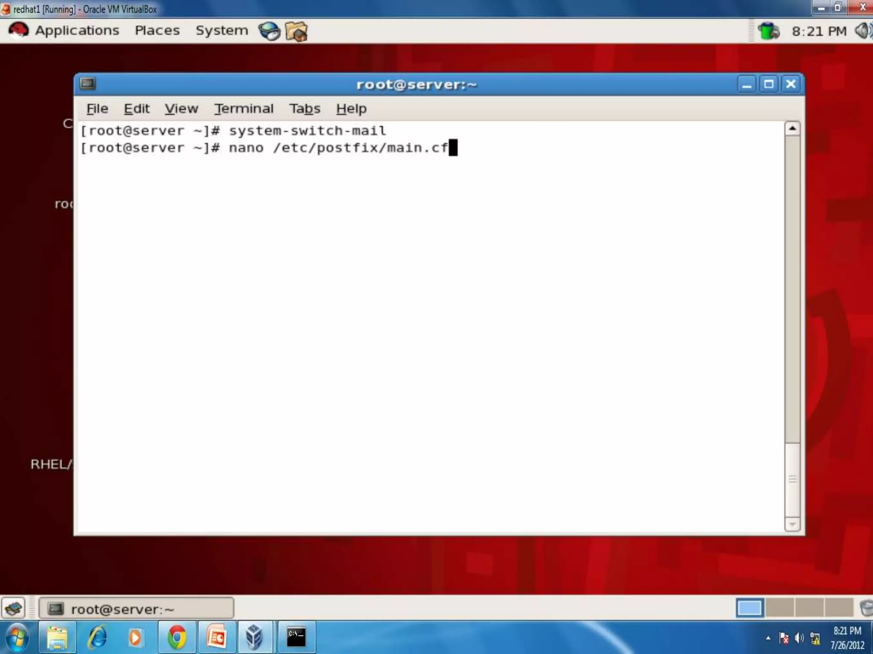This screenshot has height=654, width=873.
Task: Launch the web browser globe icon
Action: coord(269,31)
